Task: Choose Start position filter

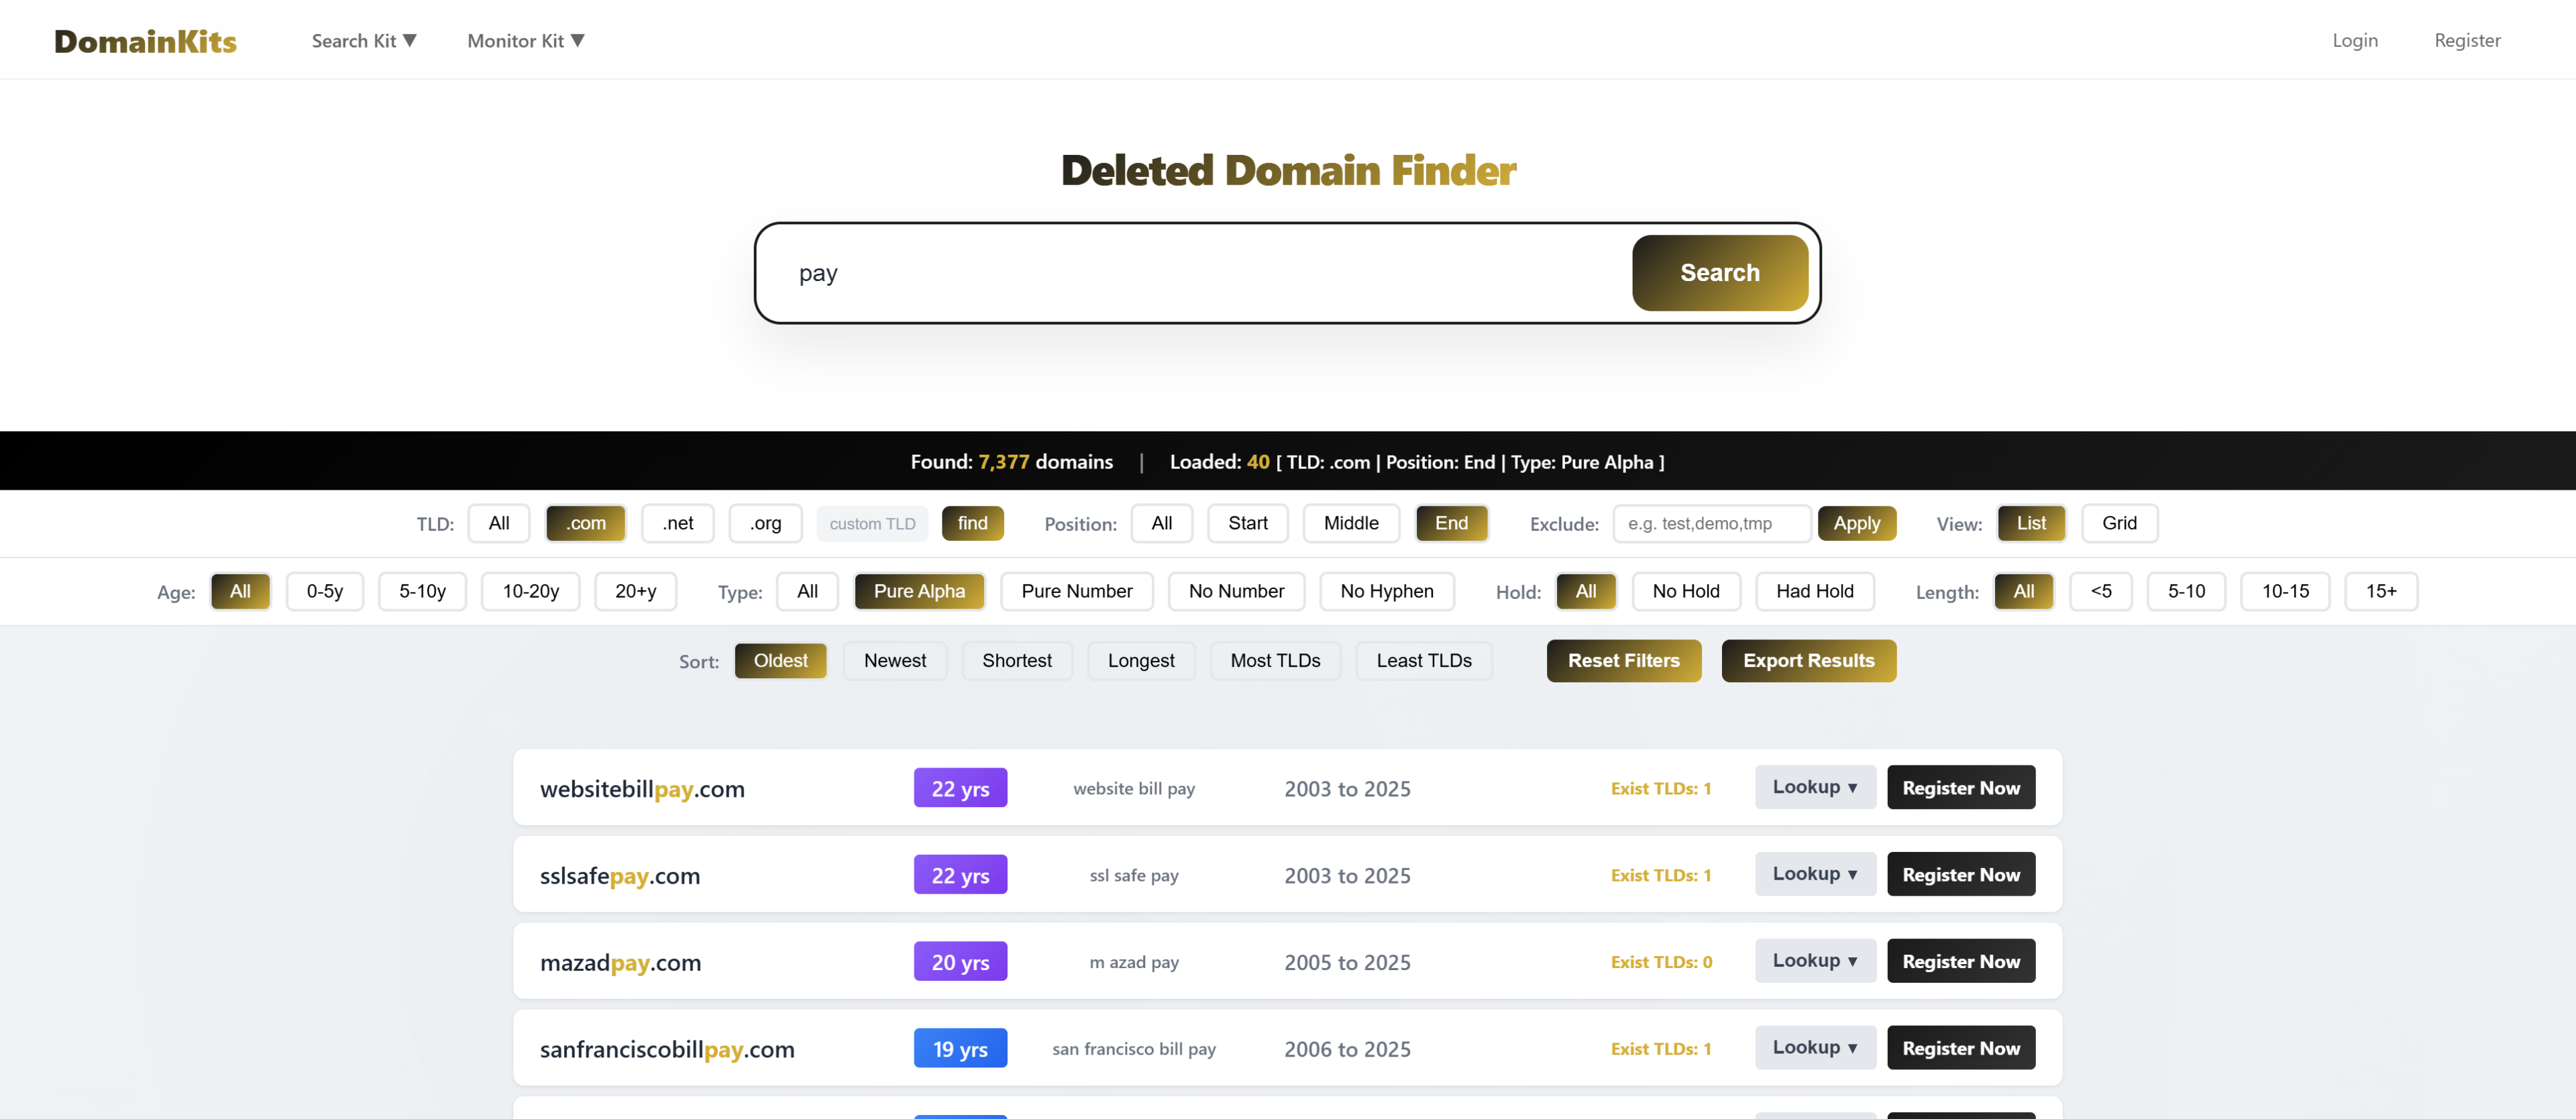Action: pyautogui.click(x=1247, y=523)
